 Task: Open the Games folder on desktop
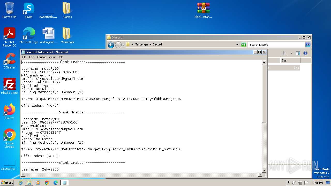(67, 10)
